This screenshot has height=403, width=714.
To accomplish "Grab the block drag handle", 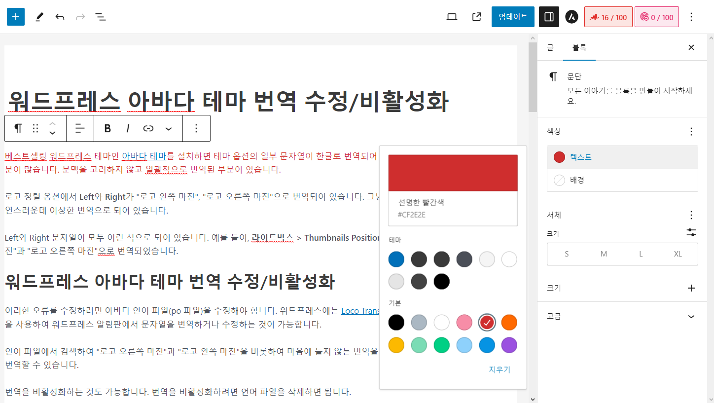I will [x=36, y=128].
